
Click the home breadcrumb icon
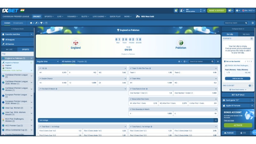pos(31,23)
